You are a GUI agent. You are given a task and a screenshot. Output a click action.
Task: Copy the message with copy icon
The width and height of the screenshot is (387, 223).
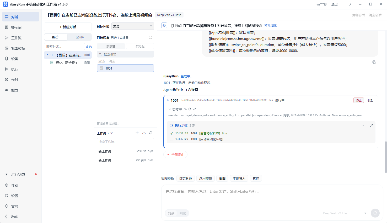[374, 62]
